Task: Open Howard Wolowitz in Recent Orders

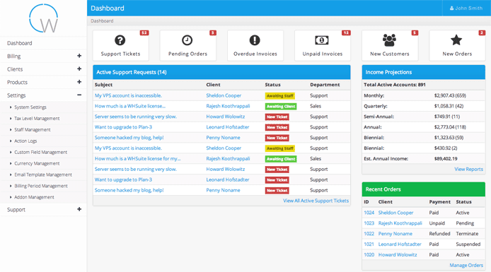Action: [398, 255]
